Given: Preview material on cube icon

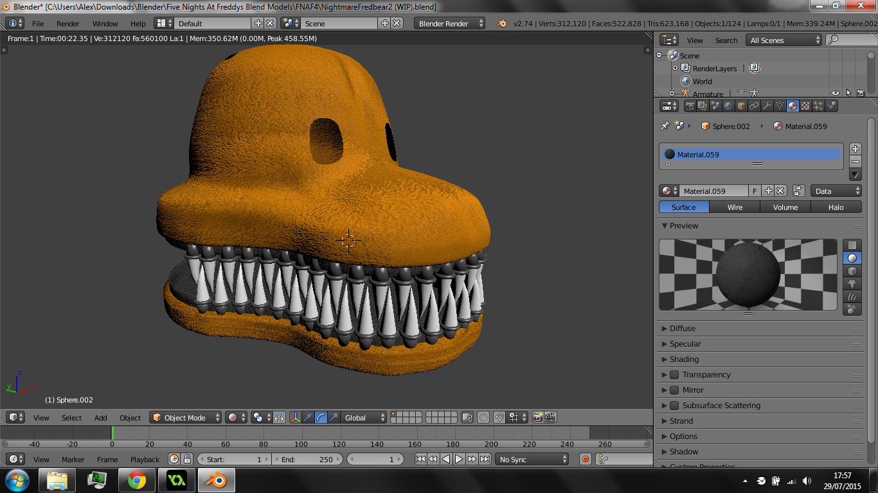Looking at the screenshot, I should tap(852, 270).
